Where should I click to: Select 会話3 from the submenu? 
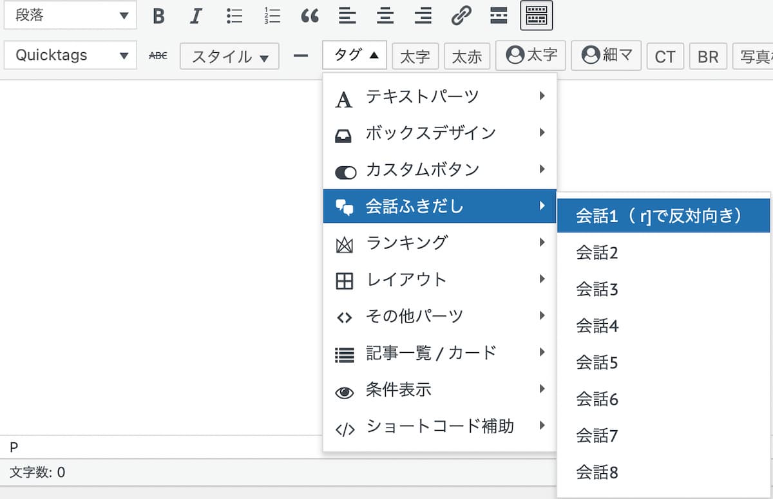coord(663,290)
